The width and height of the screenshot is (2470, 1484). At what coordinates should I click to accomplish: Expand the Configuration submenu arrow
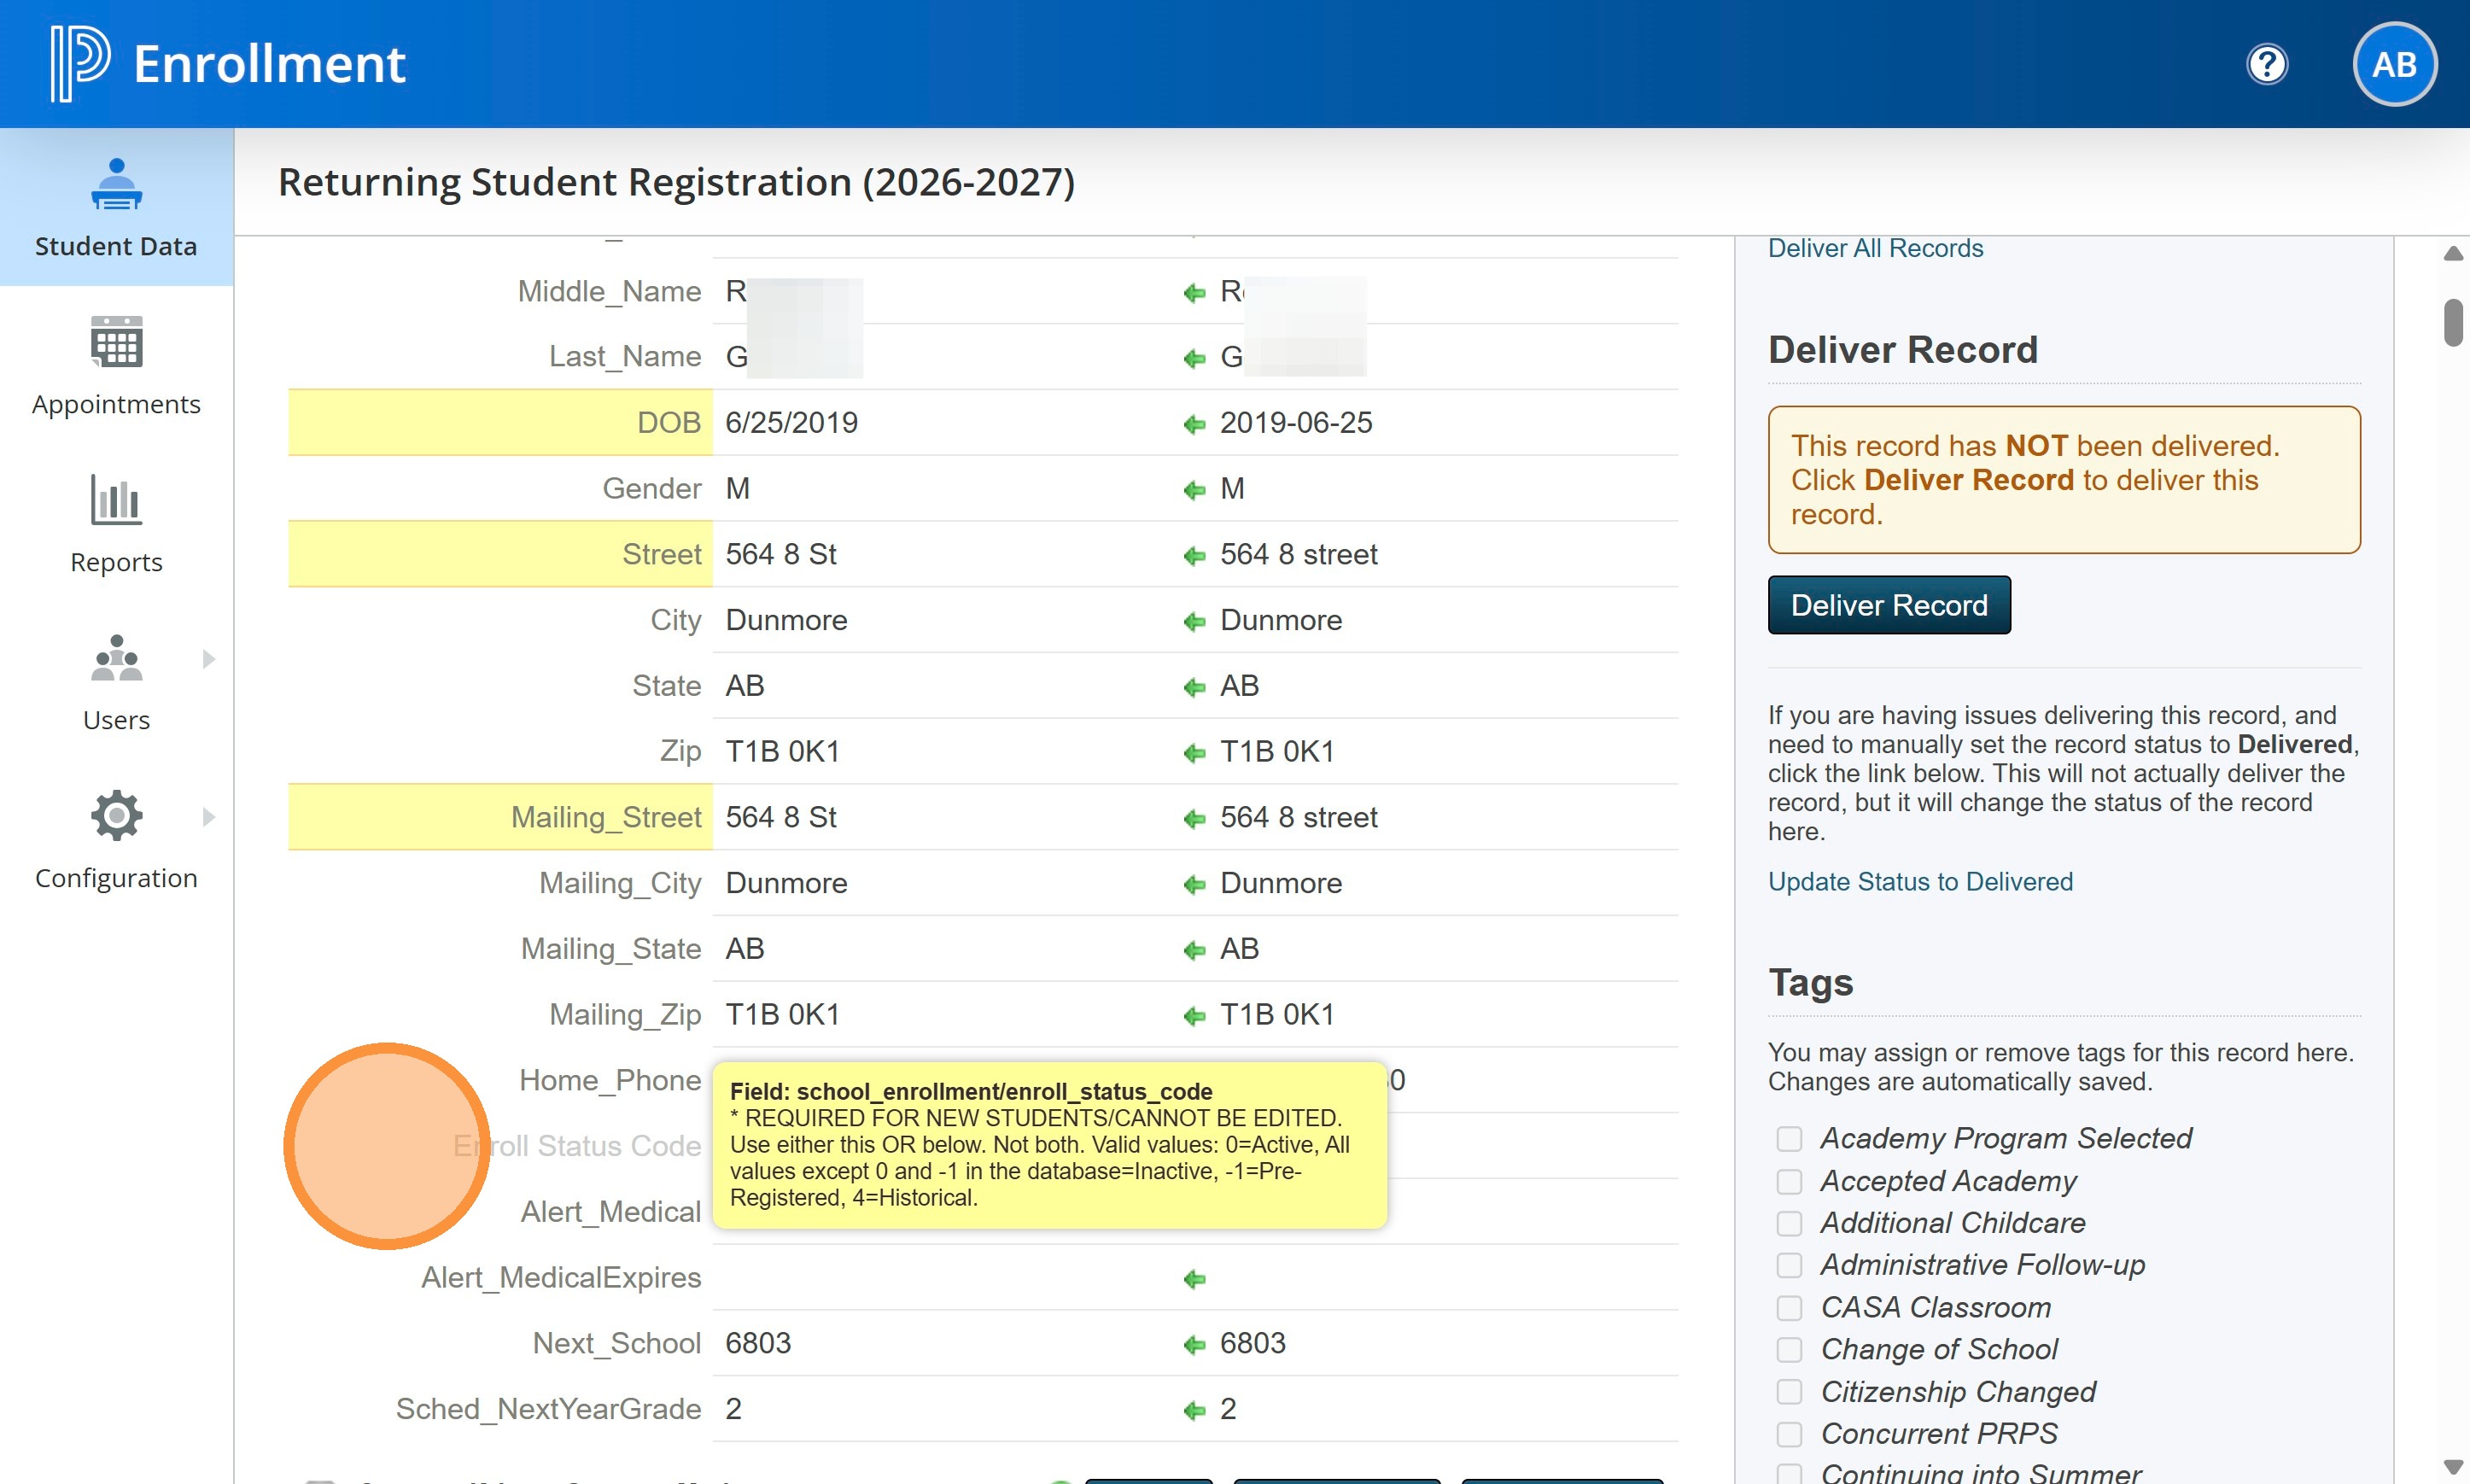tap(208, 817)
